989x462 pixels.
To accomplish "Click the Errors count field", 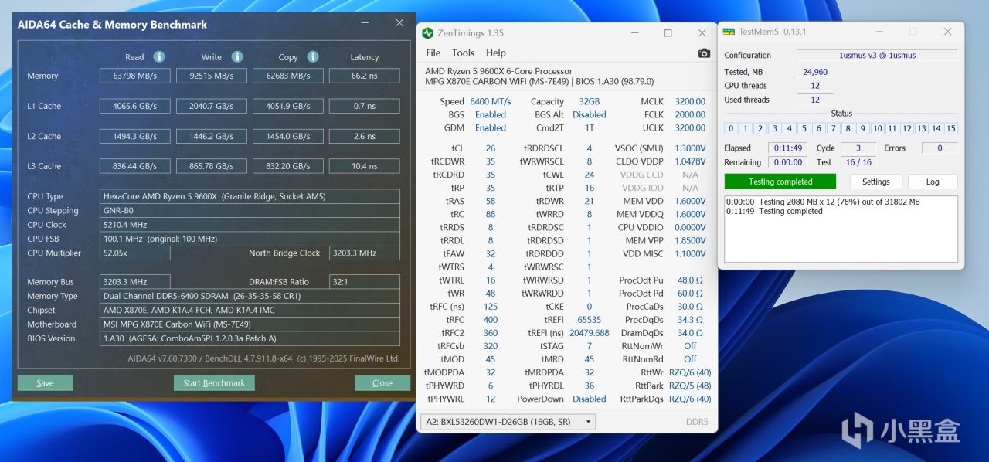I will click(x=940, y=148).
